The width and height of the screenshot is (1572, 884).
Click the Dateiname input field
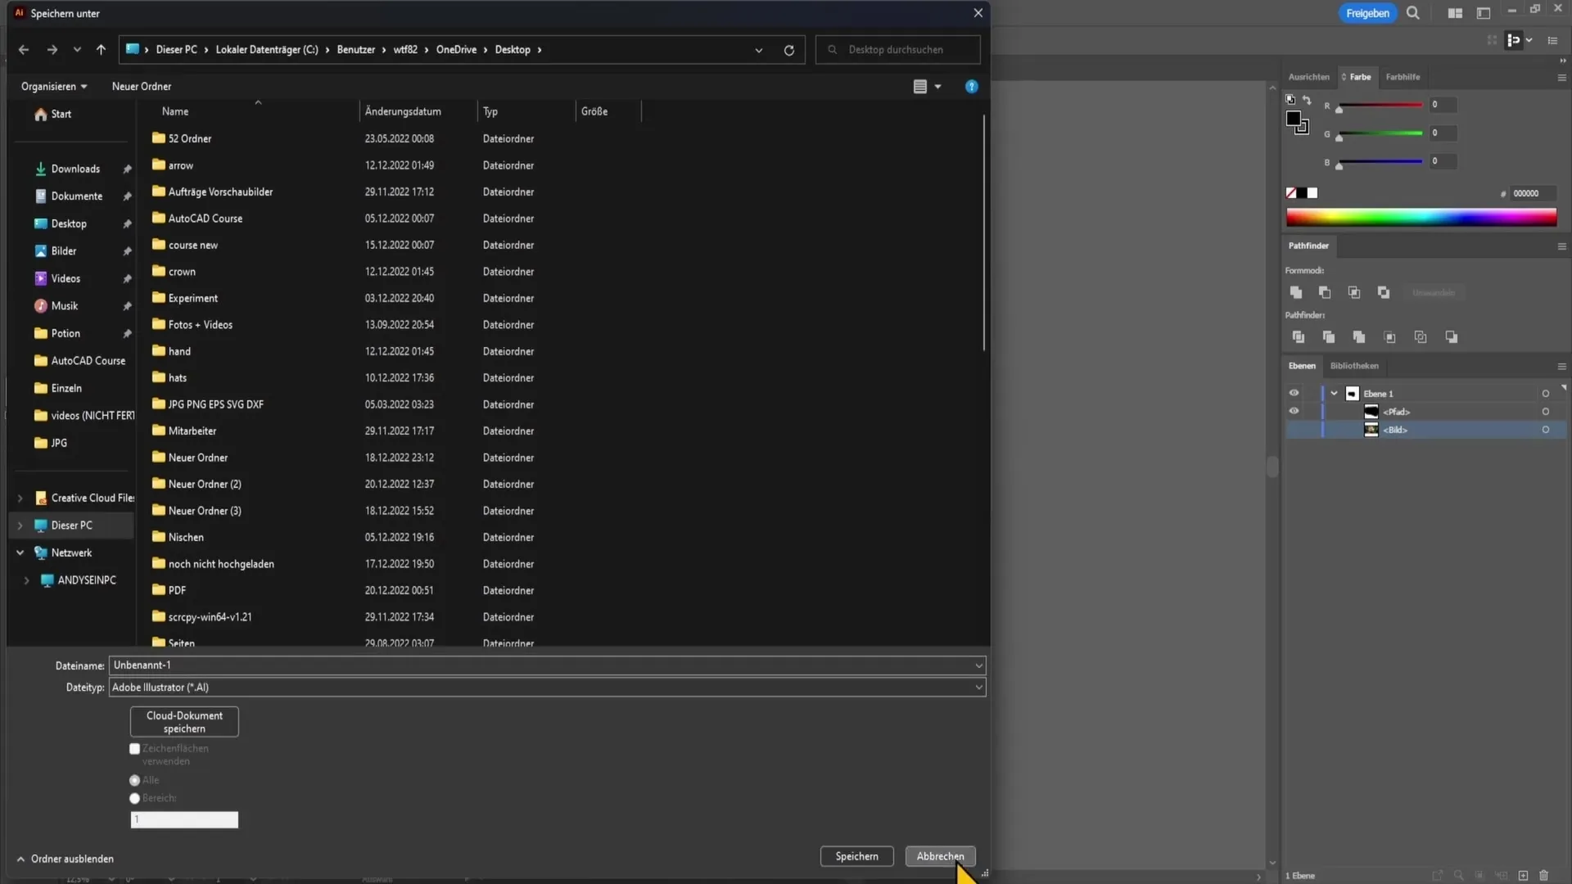point(544,664)
